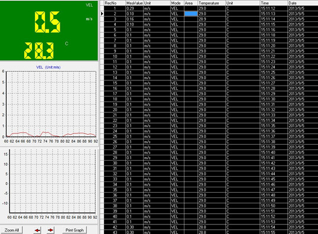
Task: Click time 15:11:50 in record 38
Action: [274, 206]
